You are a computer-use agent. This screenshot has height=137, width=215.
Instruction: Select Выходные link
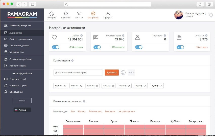tap(110, 111)
